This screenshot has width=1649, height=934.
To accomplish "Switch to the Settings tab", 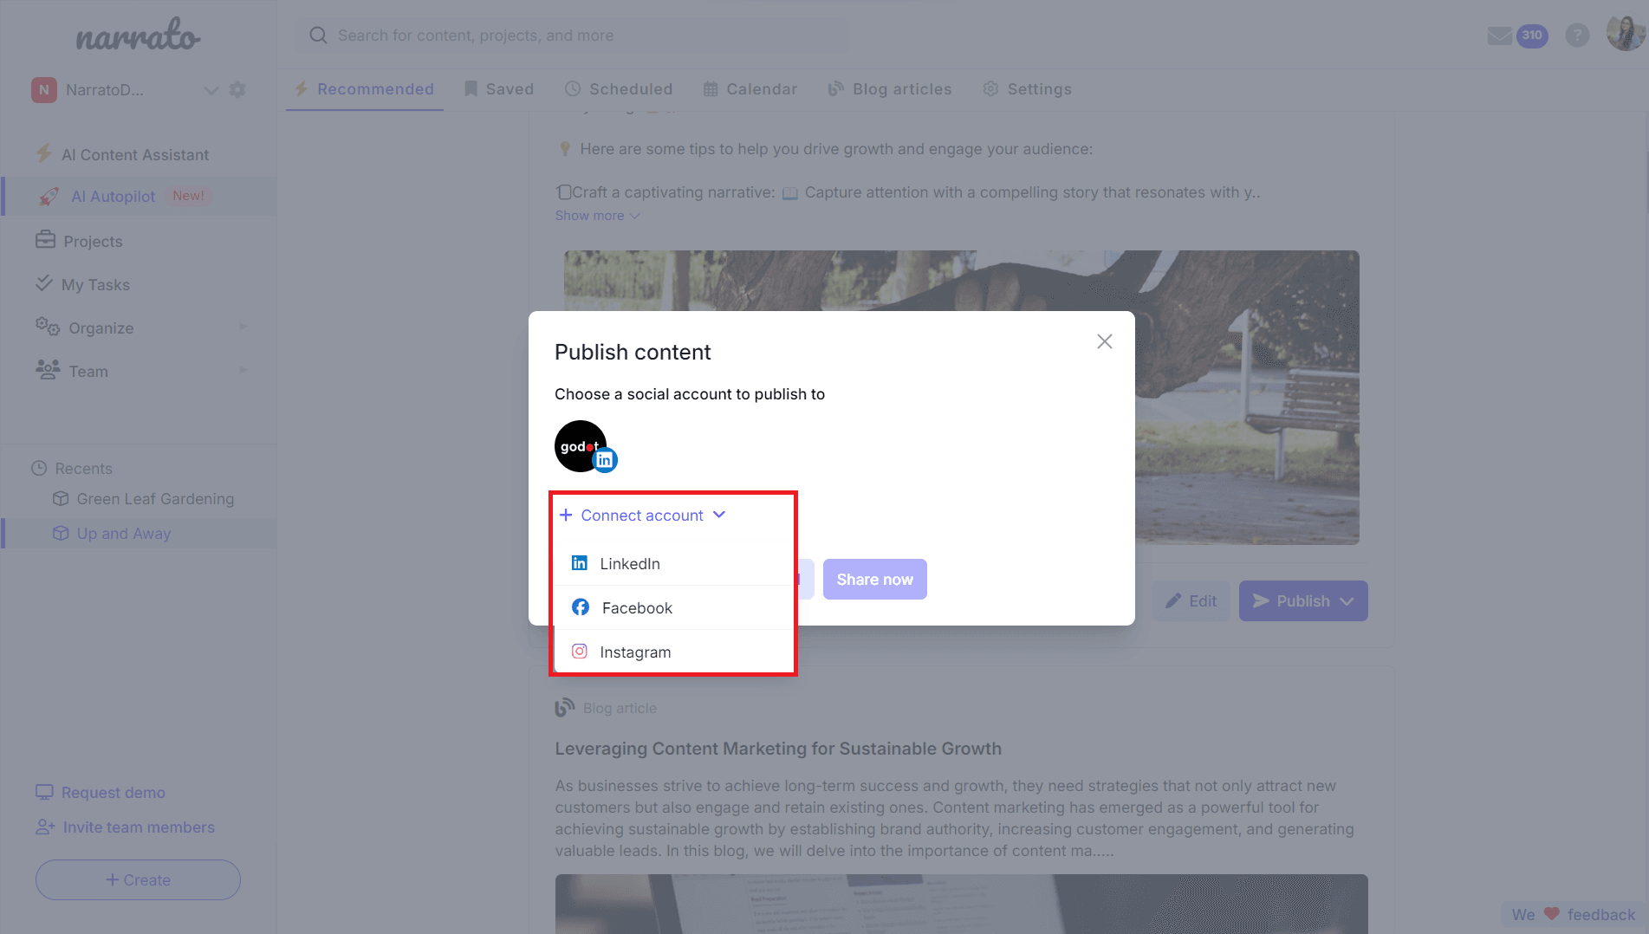I will [1028, 89].
